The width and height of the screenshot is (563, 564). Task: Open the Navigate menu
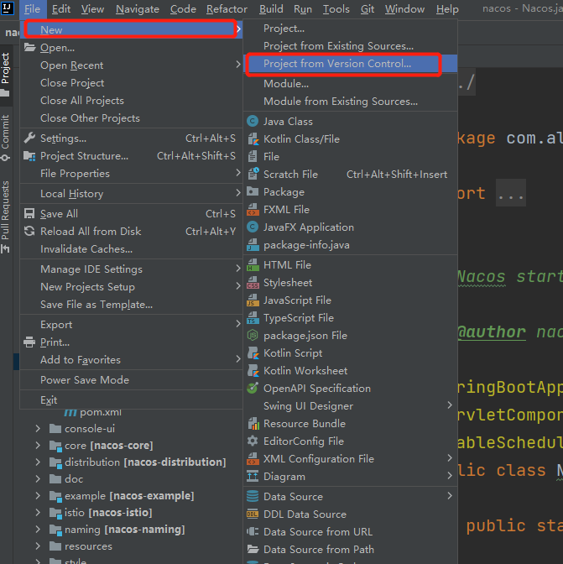click(138, 9)
